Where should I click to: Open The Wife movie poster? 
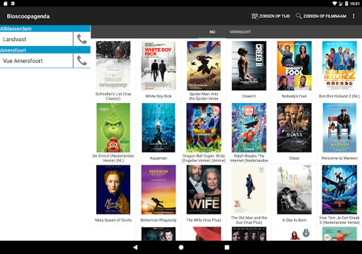click(204, 190)
